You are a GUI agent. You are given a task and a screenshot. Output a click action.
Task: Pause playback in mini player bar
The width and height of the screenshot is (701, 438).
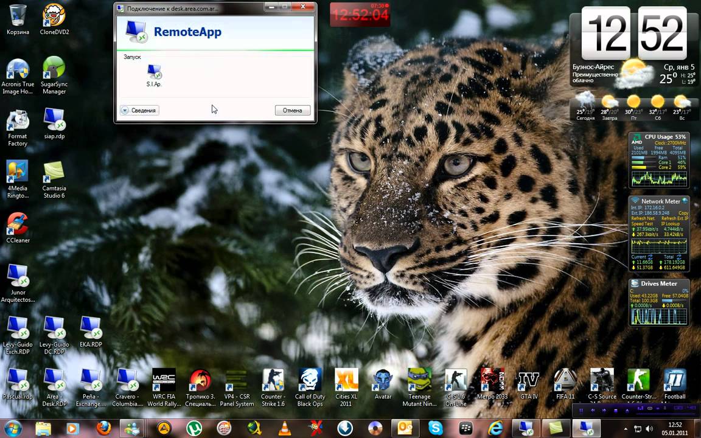click(x=581, y=410)
